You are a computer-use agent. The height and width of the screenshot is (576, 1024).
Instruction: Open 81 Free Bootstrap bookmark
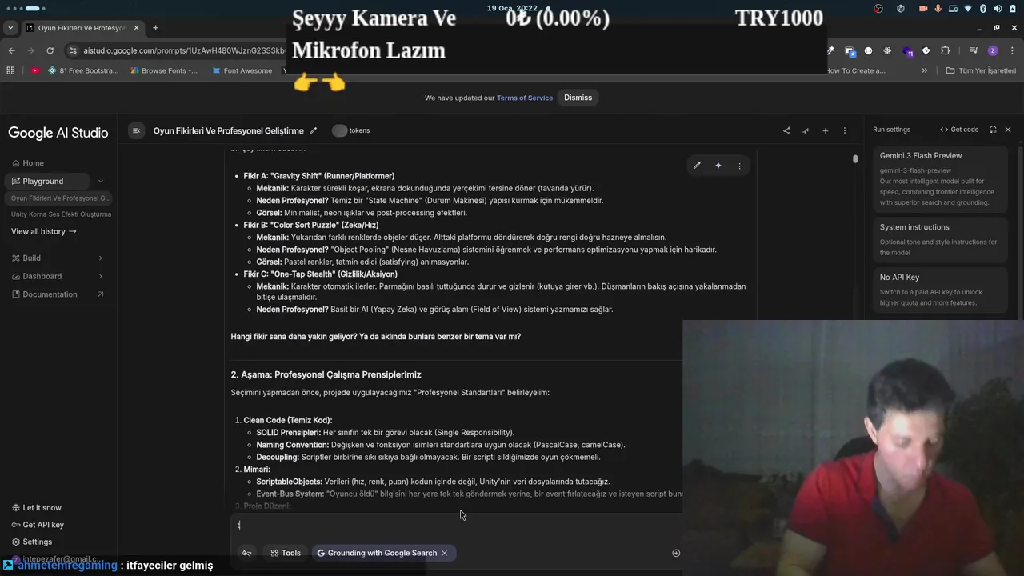click(83, 70)
